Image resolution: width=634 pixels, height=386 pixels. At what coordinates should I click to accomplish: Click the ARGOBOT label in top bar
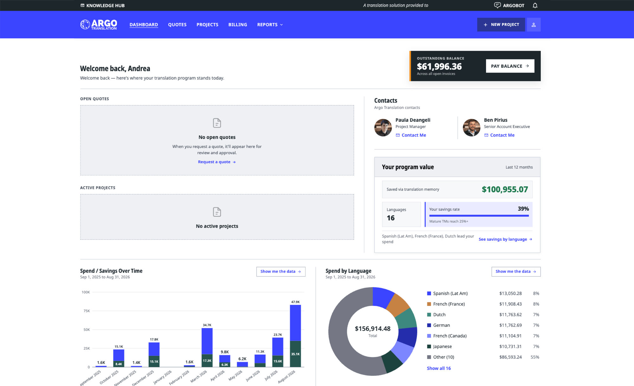pos(514,5)
